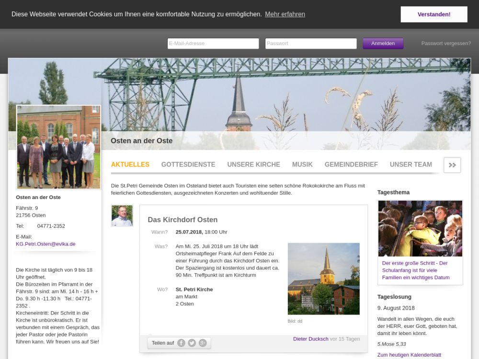
Task: Open the Tagesthema children image
Action: coord(420,228)
